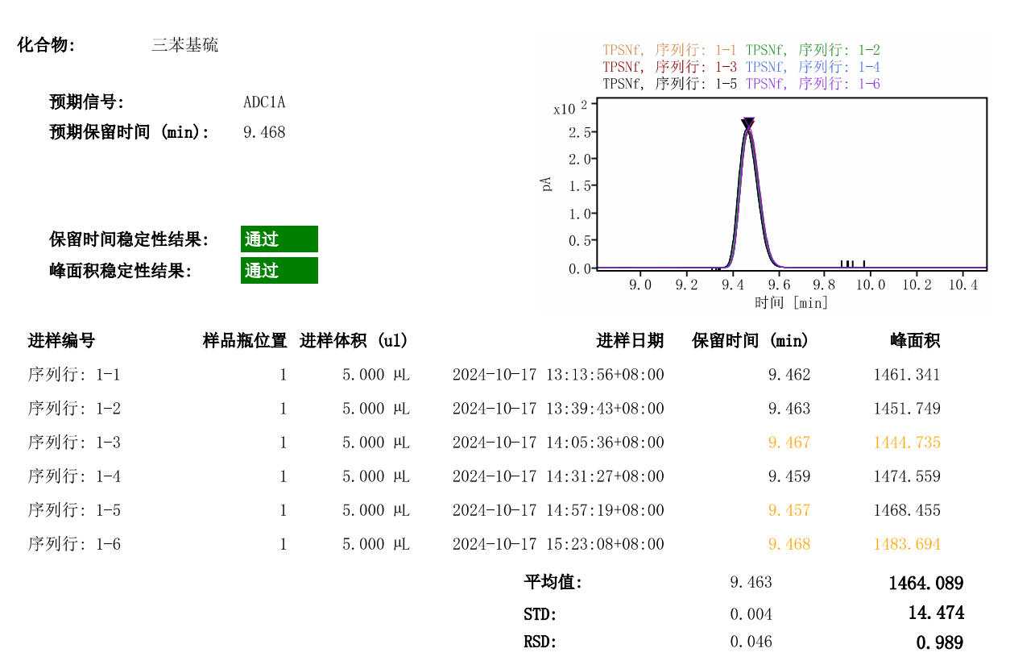1010x665 pixels.
Task: Click expected retention time value 9.468
Action: 264,132
